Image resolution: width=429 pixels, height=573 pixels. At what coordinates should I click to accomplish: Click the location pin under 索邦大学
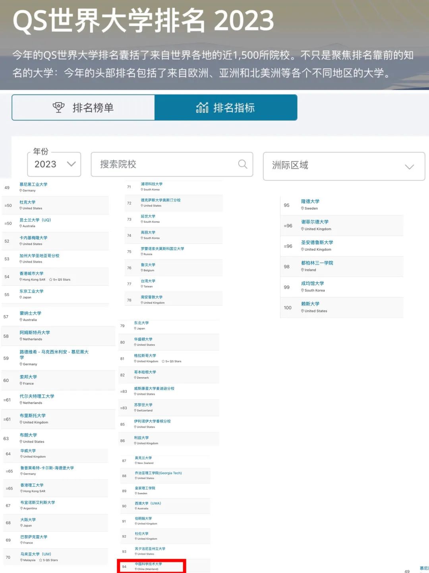click(21, 384)
